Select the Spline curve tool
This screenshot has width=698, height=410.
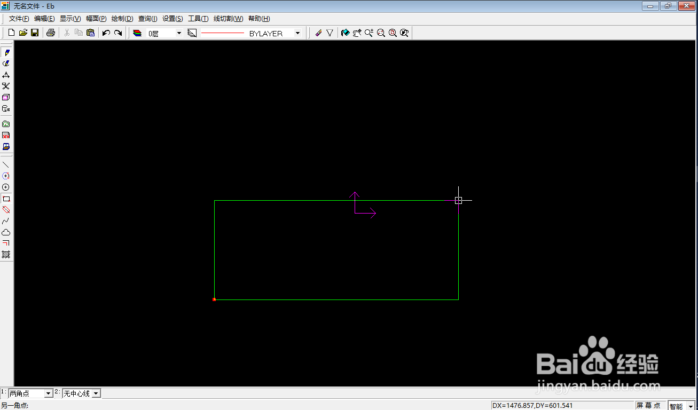6,221
